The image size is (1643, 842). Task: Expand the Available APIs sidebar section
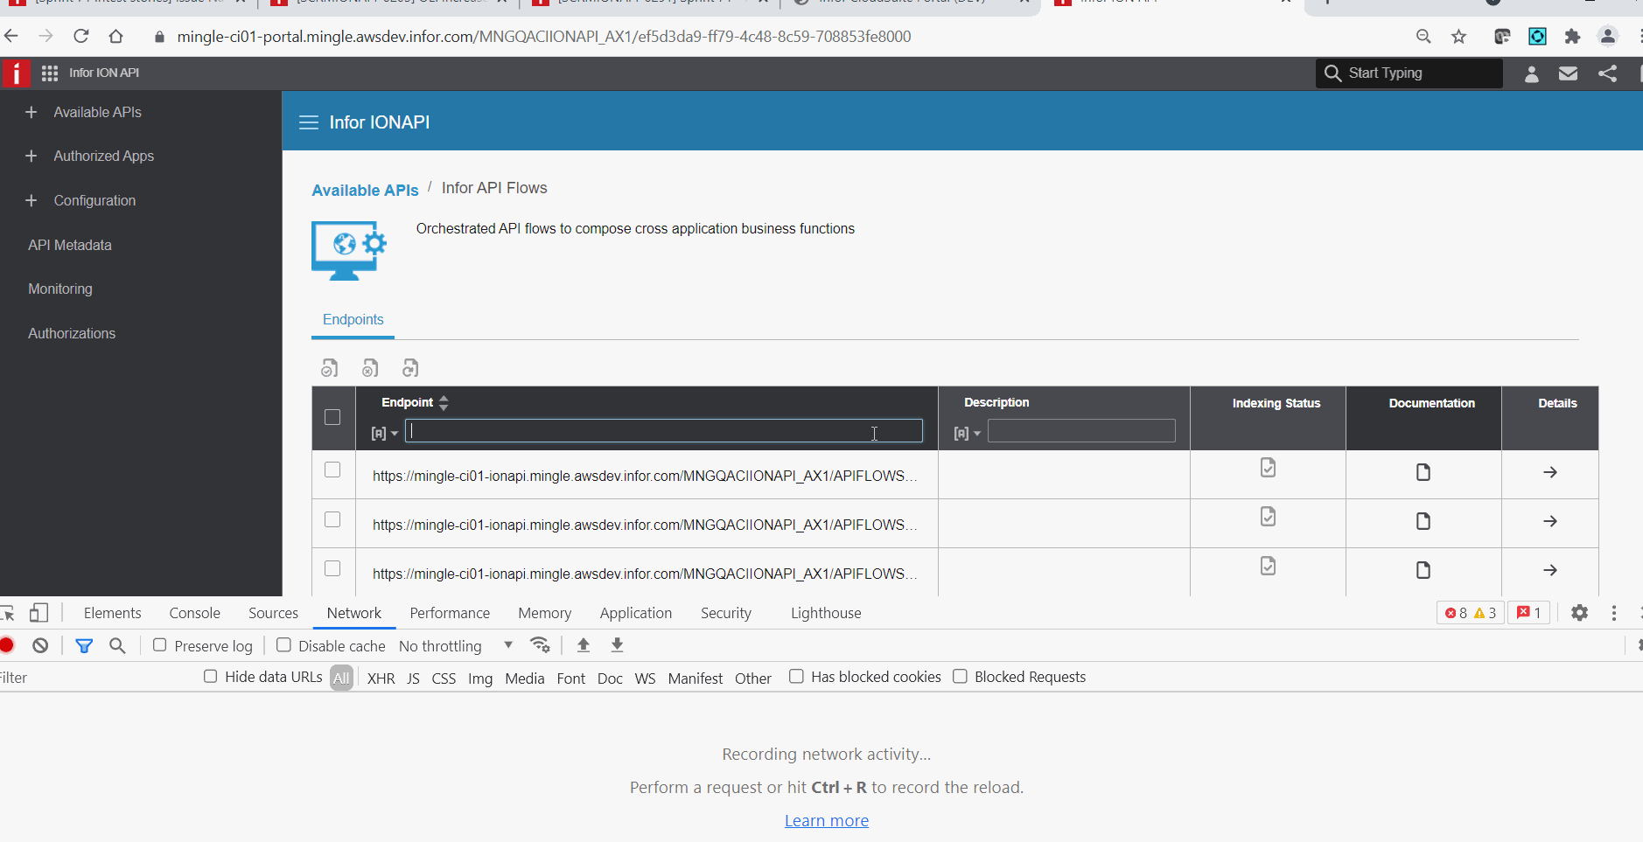[x=31, y=112]
